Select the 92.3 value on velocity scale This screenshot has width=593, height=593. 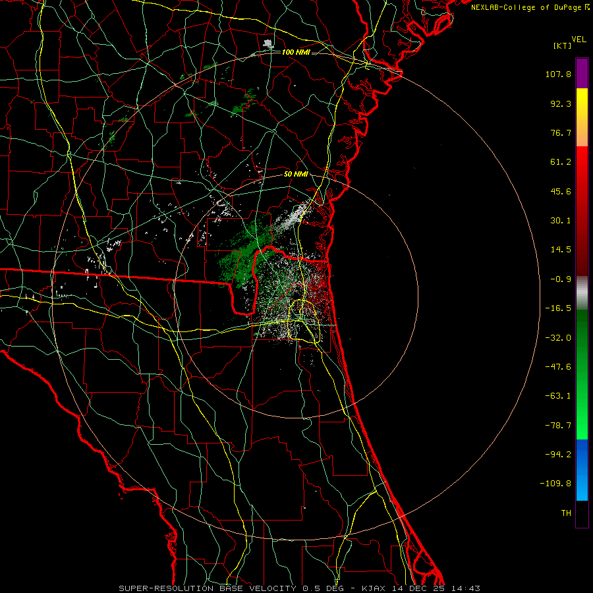561,103
